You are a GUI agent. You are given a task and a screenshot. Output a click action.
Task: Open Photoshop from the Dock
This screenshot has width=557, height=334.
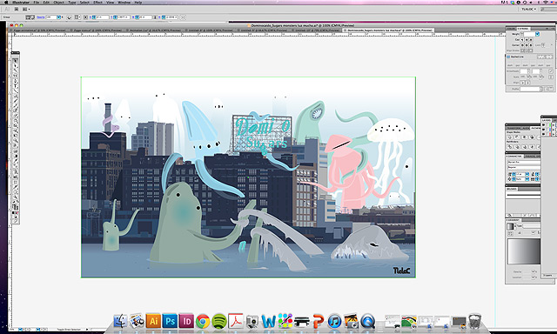click(x=170, y=321)
